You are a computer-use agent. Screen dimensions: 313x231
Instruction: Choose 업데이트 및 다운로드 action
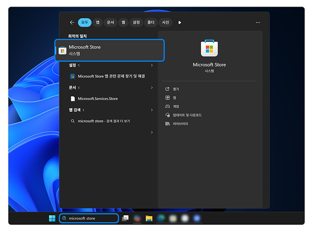coord(187,115)
